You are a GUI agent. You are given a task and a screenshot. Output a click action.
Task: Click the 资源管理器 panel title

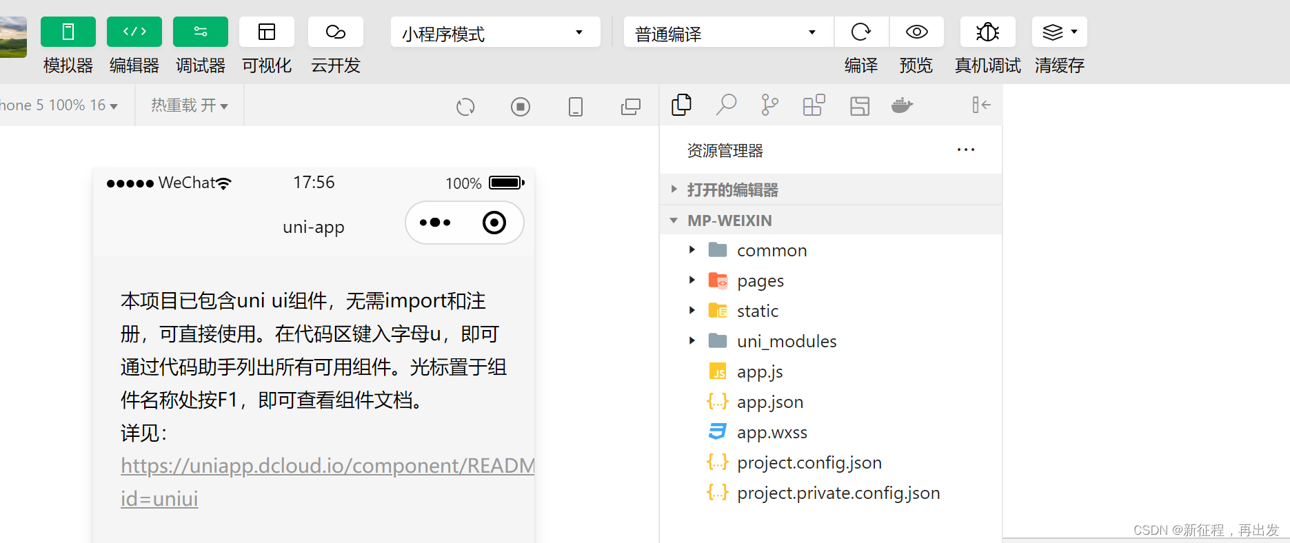[x=725, y=151]
